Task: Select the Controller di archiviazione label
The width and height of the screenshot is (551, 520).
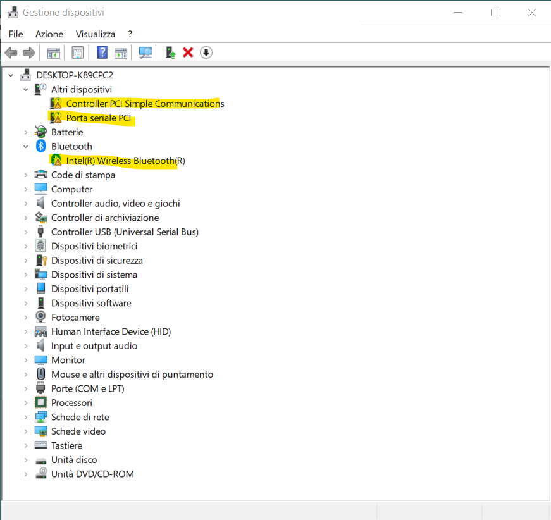Action: tap(105, 218)
